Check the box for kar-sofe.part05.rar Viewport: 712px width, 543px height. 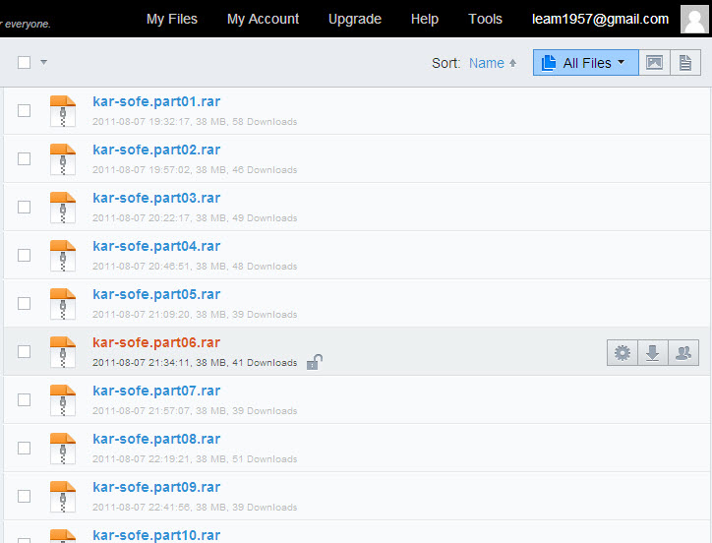coord(24,303)
